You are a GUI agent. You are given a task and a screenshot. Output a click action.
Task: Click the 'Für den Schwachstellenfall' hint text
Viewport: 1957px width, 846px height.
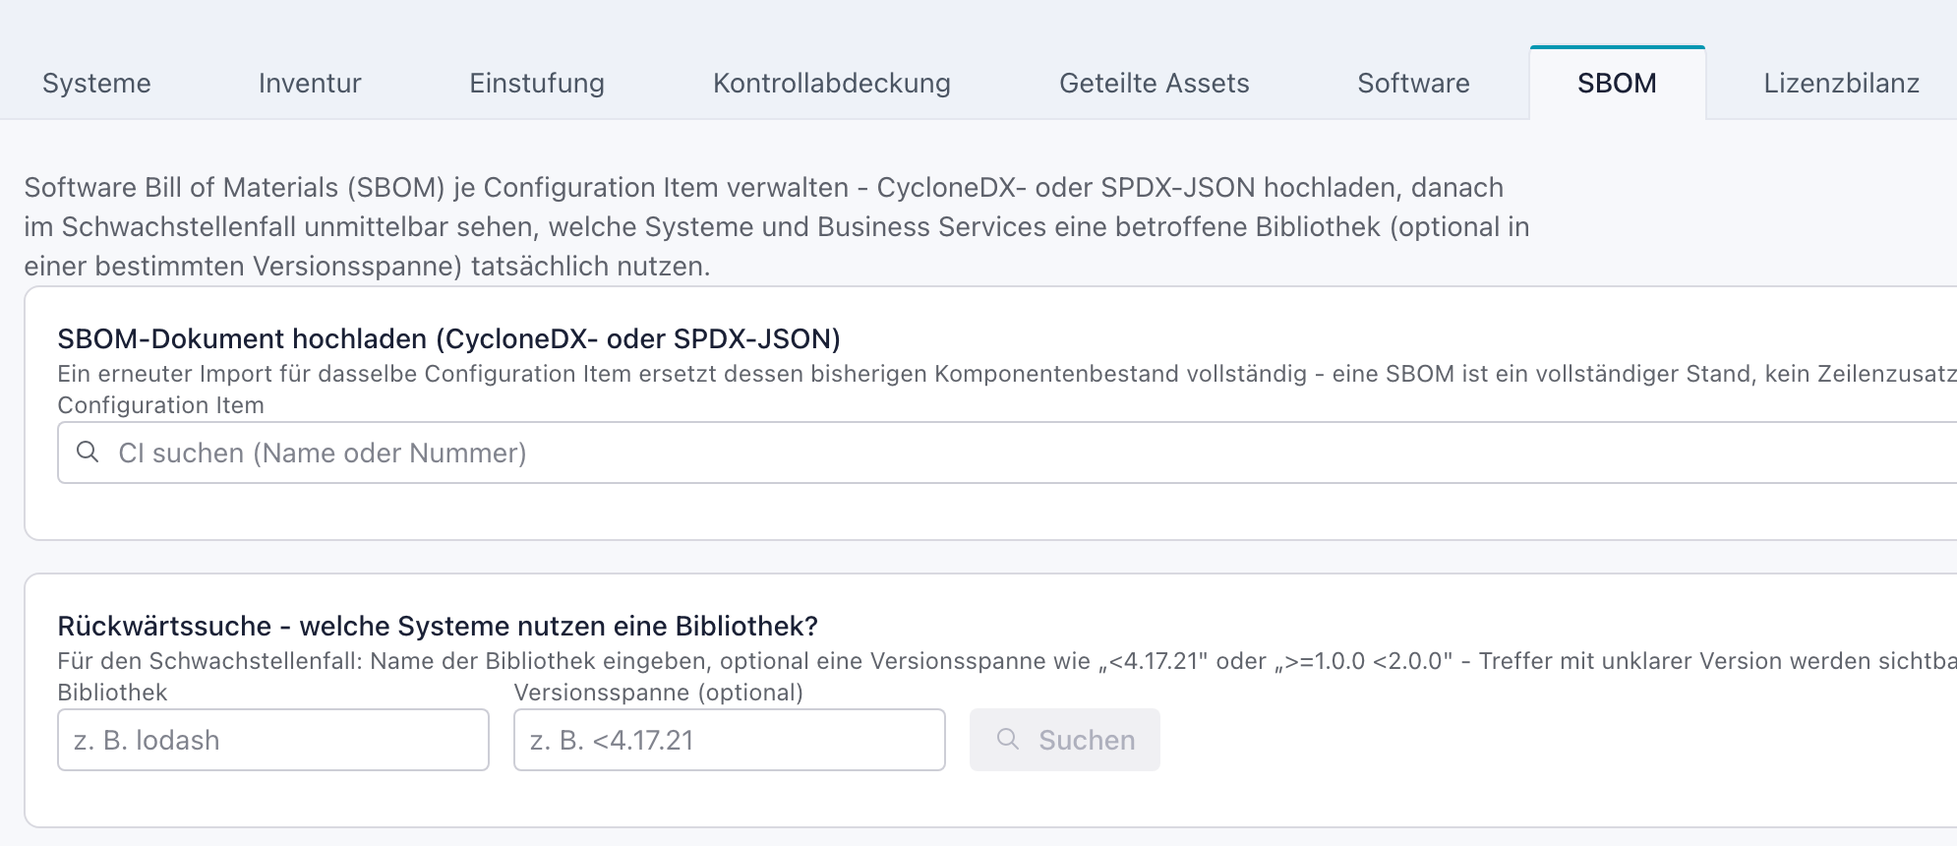1007,661
